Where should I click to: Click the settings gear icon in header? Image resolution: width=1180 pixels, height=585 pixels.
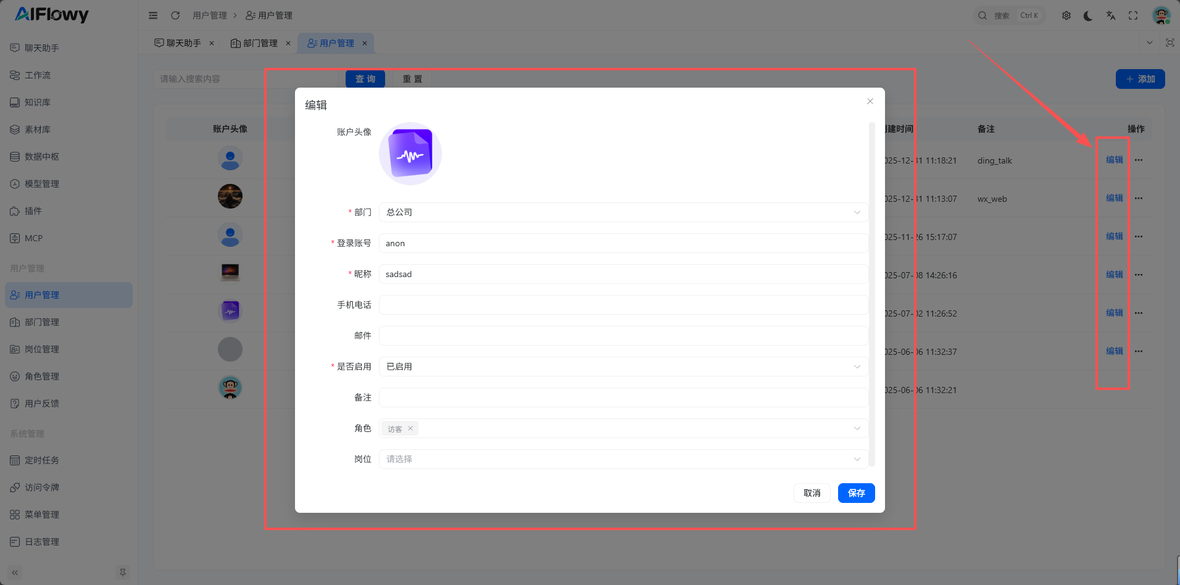(x=1066, y=15)
